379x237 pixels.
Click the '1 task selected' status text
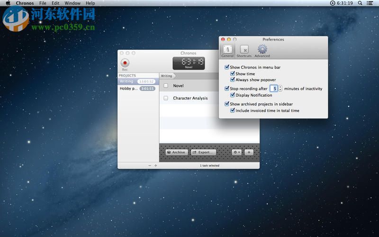[x=209, y=165]
